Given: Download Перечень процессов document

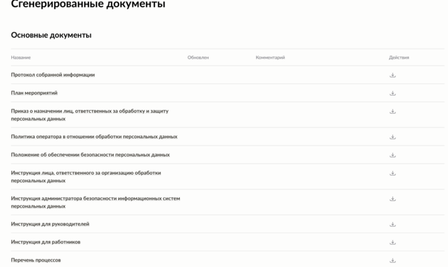Looking at the screenshot, I should (393, 260).
